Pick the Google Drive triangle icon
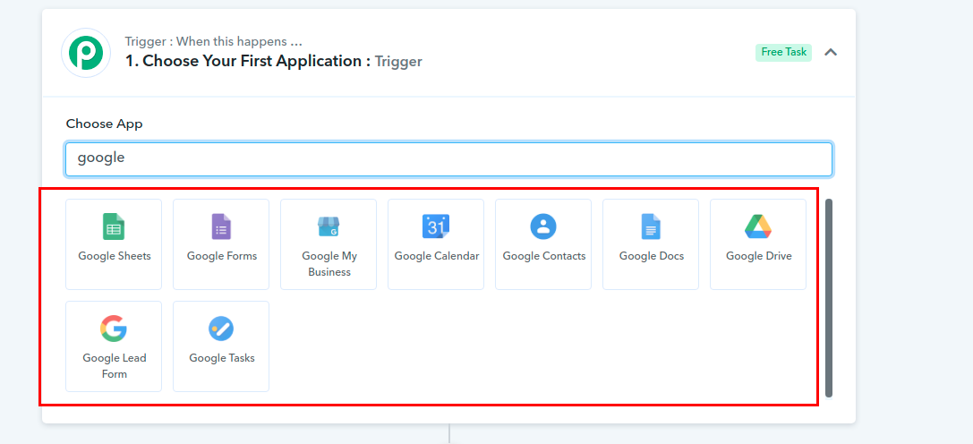The image size is (973, 444). tap(758, 226)
